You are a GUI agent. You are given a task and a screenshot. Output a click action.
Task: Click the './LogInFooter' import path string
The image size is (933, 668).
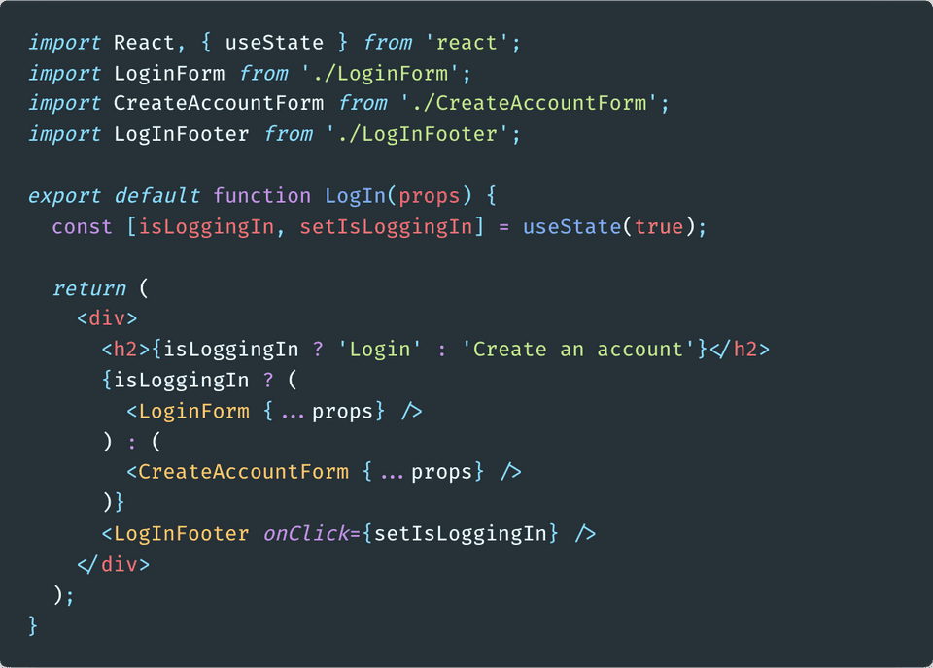[x=416, y=134]
